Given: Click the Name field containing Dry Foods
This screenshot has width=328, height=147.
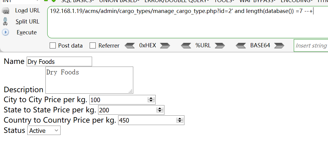Looking at the screenshot, I should click(x=59, y=61).
